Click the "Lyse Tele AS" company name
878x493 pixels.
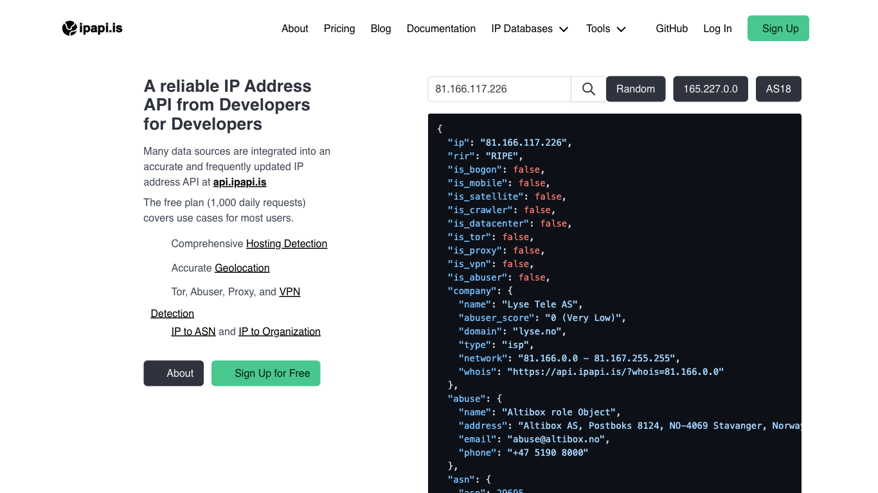pyautogui.click(x=540, y=304)
